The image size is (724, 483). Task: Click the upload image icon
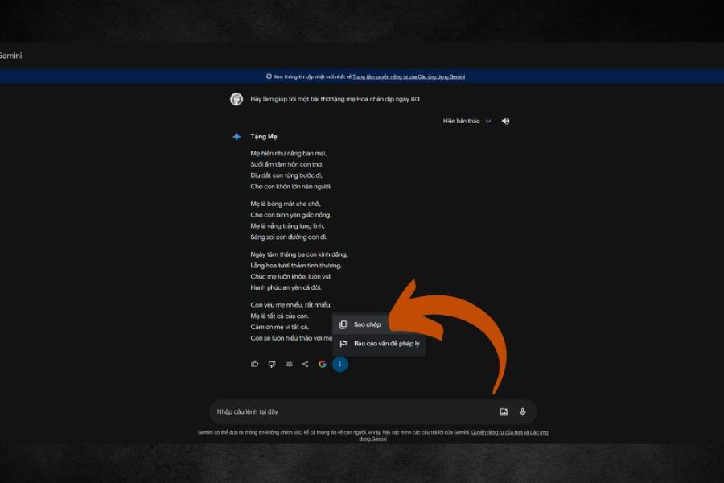(504, 411)
